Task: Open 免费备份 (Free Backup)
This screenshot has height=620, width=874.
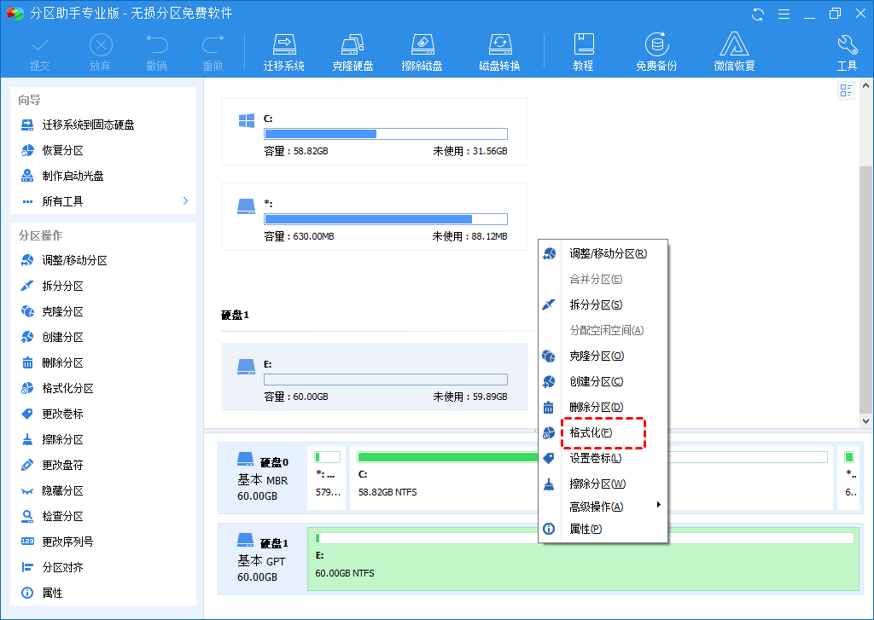Action: [x=657, y=49]
